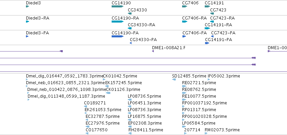The image size is (287, 135).
Task: Select the RP001037192.5prime EST label
Action: (205, 103)
